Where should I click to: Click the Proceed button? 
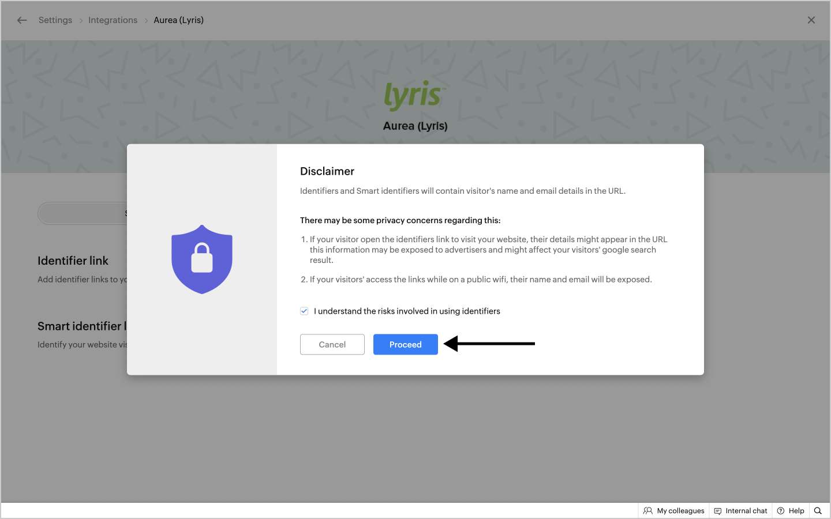coord(406,344)
